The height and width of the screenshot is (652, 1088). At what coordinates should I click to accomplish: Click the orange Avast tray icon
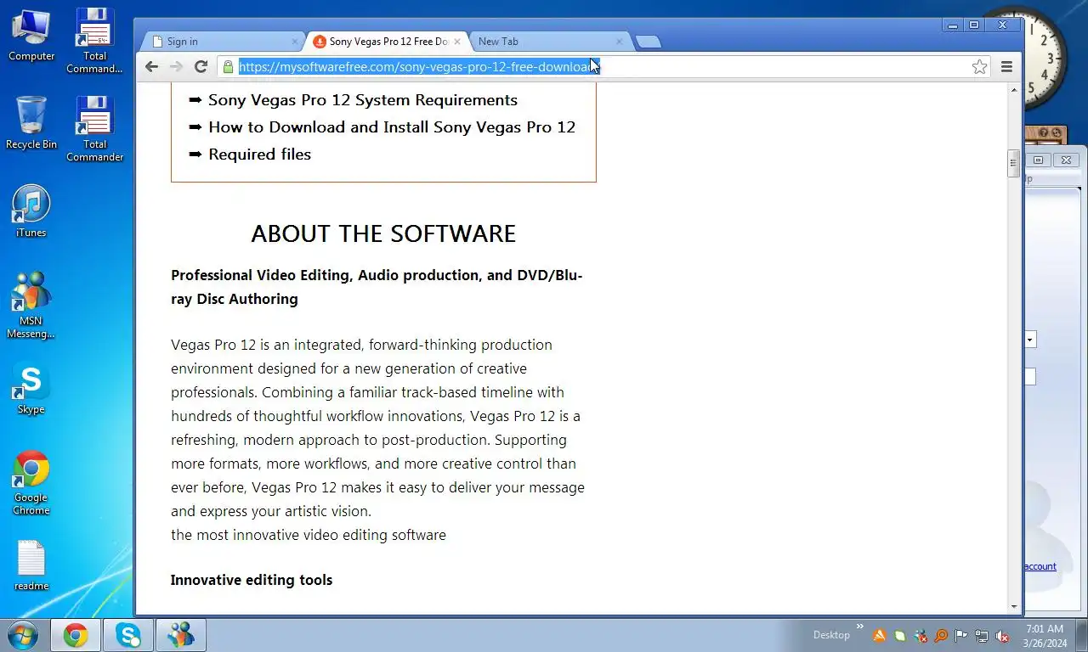coord(880,635)
